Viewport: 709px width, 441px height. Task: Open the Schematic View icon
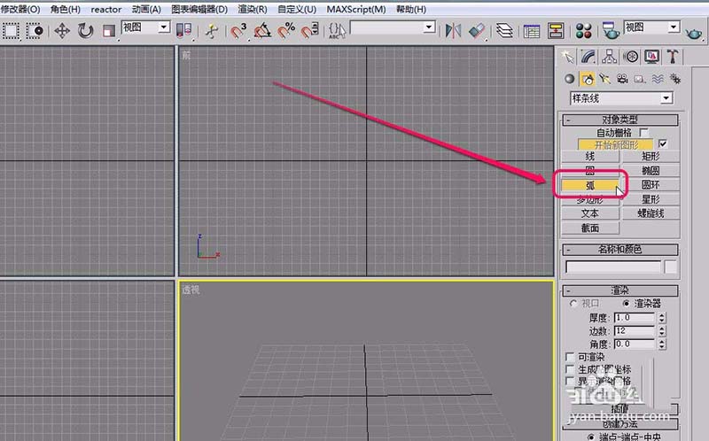tap(556, 31)
